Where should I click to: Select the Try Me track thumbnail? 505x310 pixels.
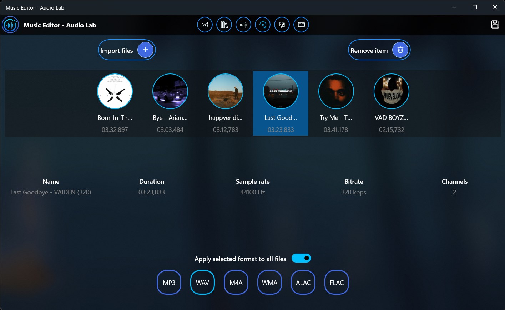point(336,91)
